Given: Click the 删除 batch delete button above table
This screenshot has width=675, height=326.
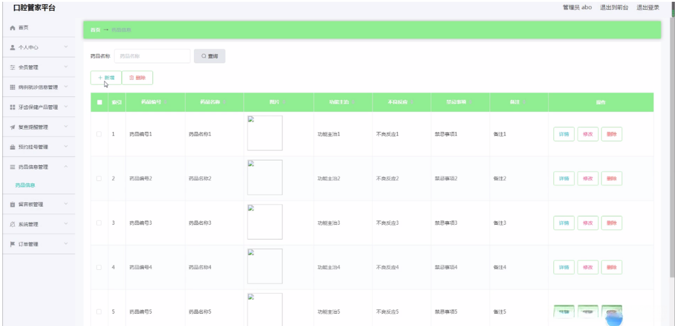Looking at the screenshot, I should pyautogui.click(x=138, y=78).
